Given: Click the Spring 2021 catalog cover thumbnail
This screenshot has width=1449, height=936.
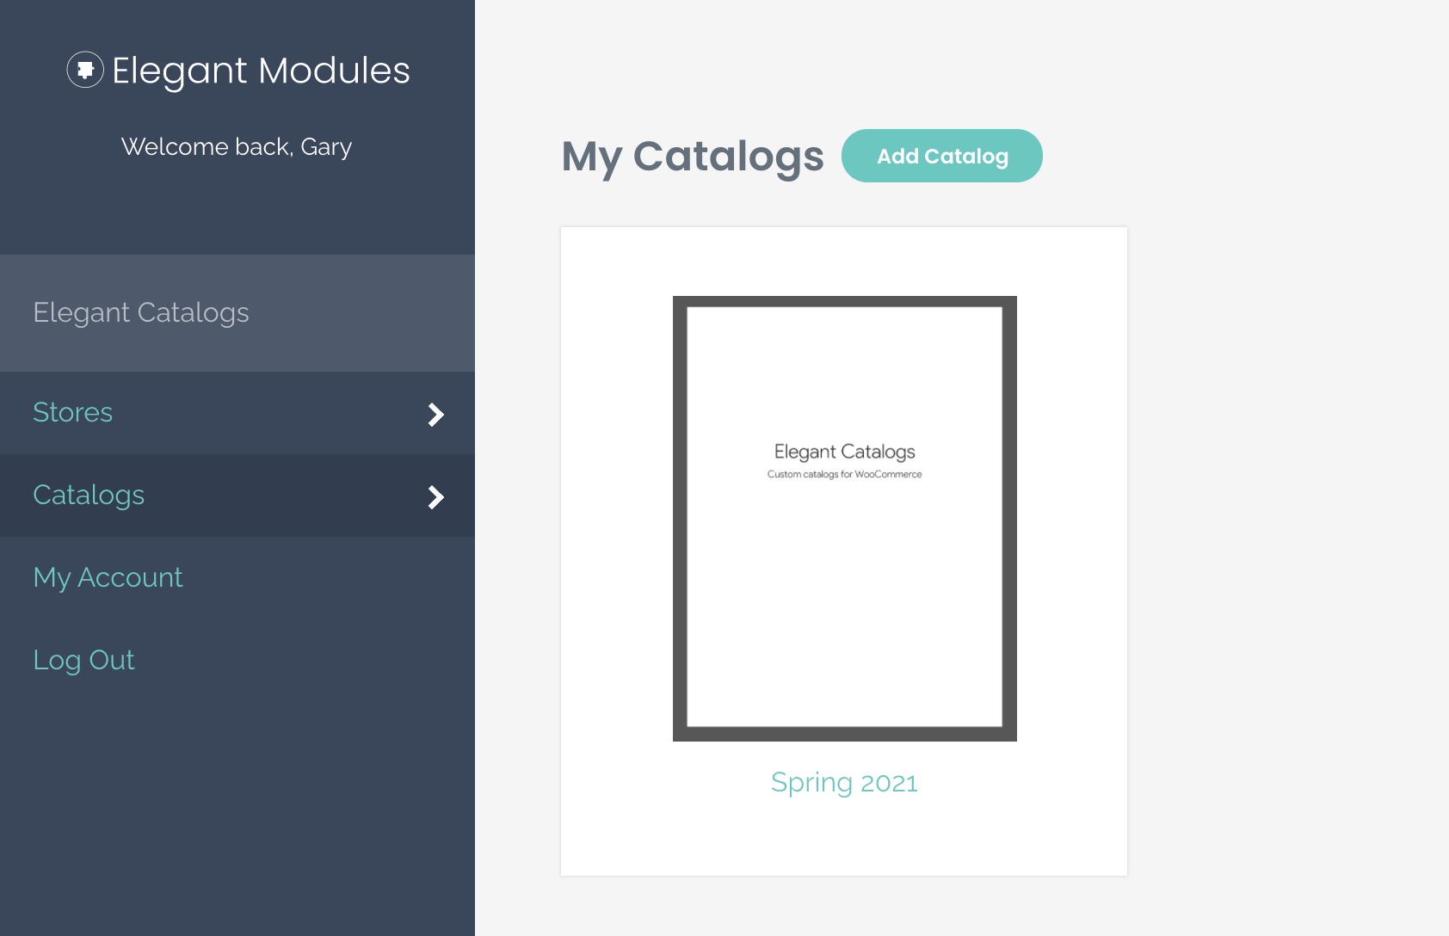Looking at the screenshot, I should (x=845, y=519).
